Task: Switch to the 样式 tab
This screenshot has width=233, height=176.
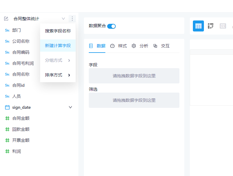Action: (118, 46)
